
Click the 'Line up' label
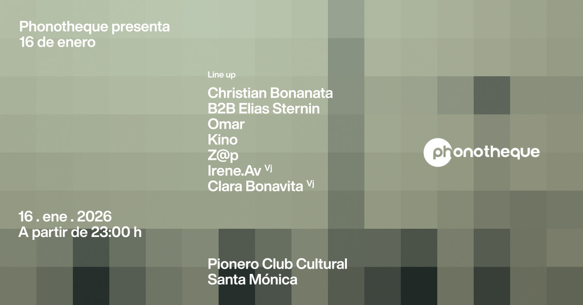(222, 75)
